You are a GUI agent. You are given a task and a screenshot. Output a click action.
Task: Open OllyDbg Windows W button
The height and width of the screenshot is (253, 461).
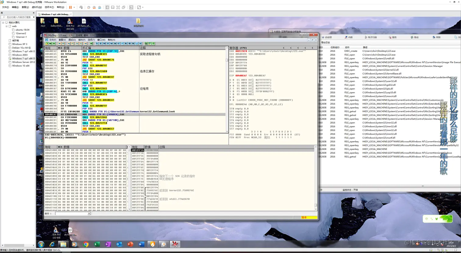pos(111,43)
